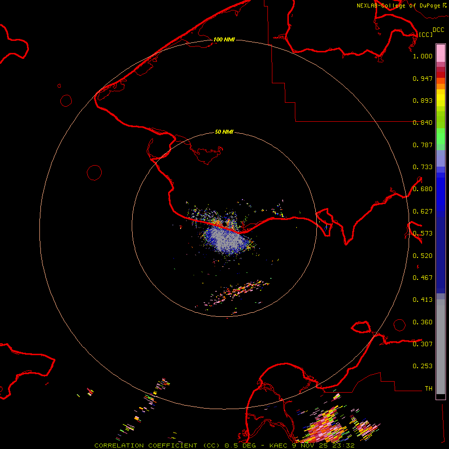Click the 0.627 color scale value
This screenshot has width=449, height=449.
click(423, 212)
